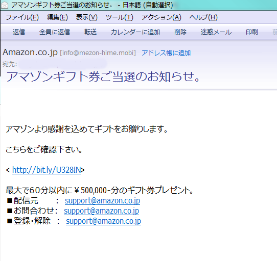Click sender address info@mezon-hime.mobi

point(98,53)
